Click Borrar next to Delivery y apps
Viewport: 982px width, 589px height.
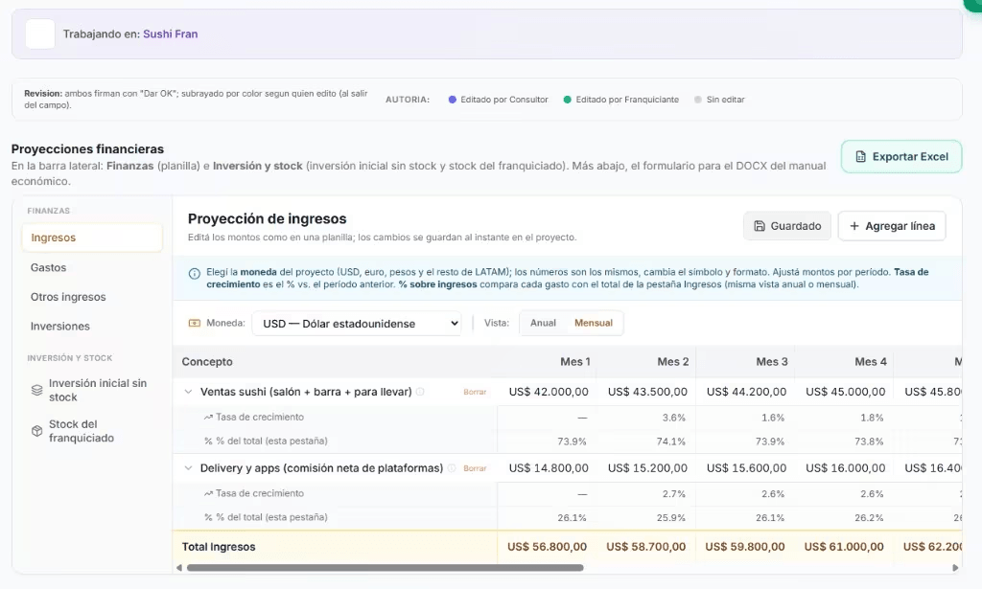[x=476, y=467]
